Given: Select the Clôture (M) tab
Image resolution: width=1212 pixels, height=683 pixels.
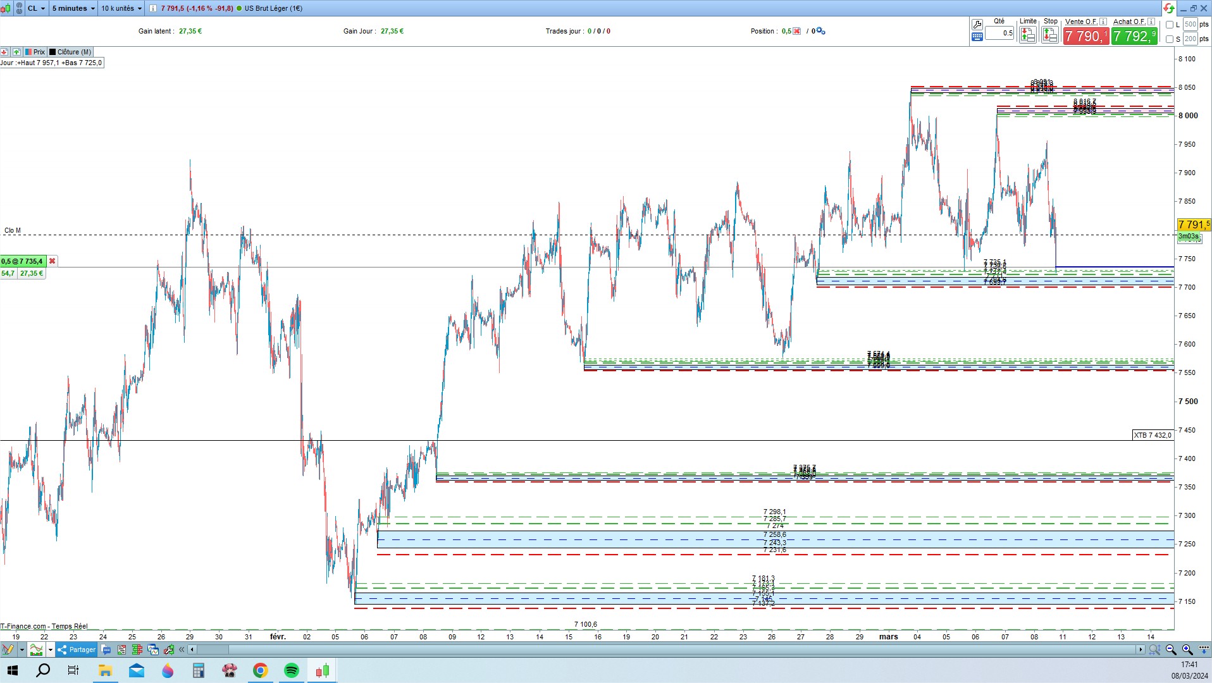Looking at the screenshot, I should click(70, 52).
